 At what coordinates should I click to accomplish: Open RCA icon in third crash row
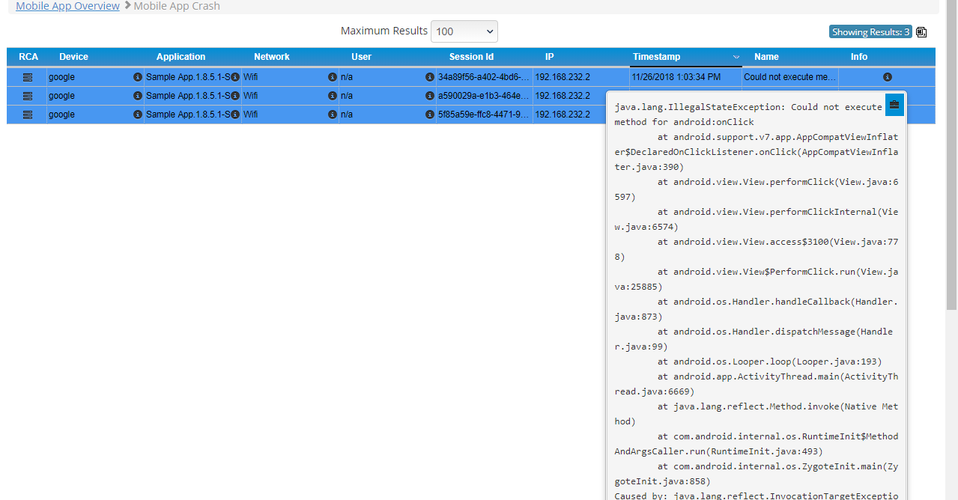(x=28, y=115)
